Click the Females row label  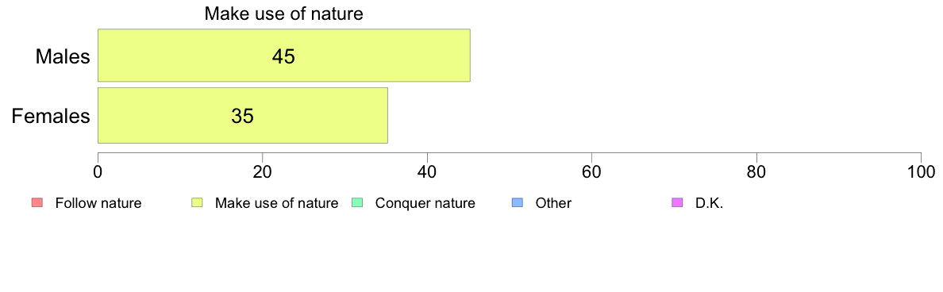[51, 116]
